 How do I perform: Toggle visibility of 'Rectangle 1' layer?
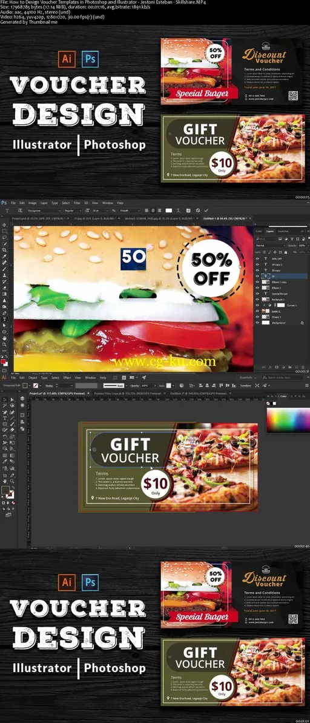click(x=257, y=299)
